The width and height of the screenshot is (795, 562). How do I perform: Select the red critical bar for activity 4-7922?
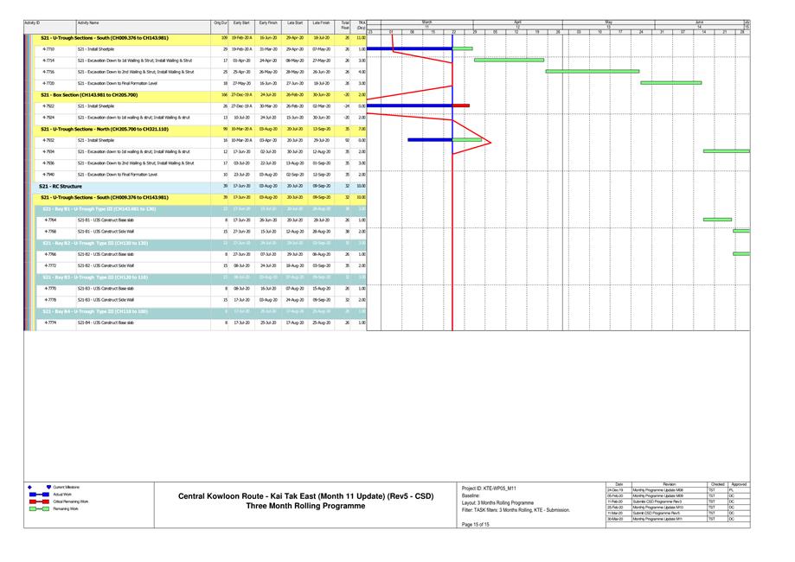[461, 105]
